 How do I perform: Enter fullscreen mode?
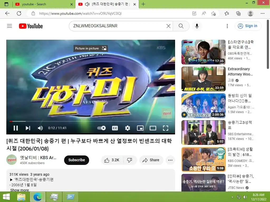(166, 128)
